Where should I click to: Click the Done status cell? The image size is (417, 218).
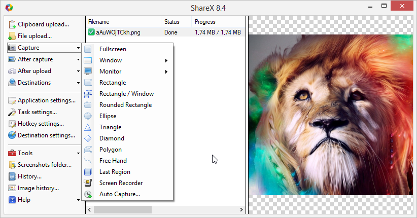coord(171,32)
